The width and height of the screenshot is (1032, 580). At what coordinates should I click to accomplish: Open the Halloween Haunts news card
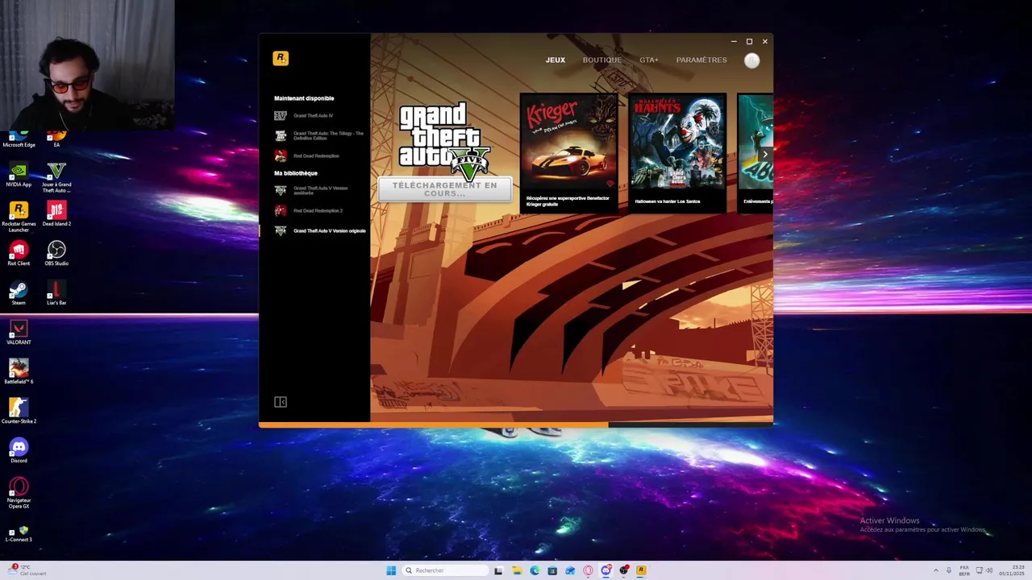click(x=677, y=153)
